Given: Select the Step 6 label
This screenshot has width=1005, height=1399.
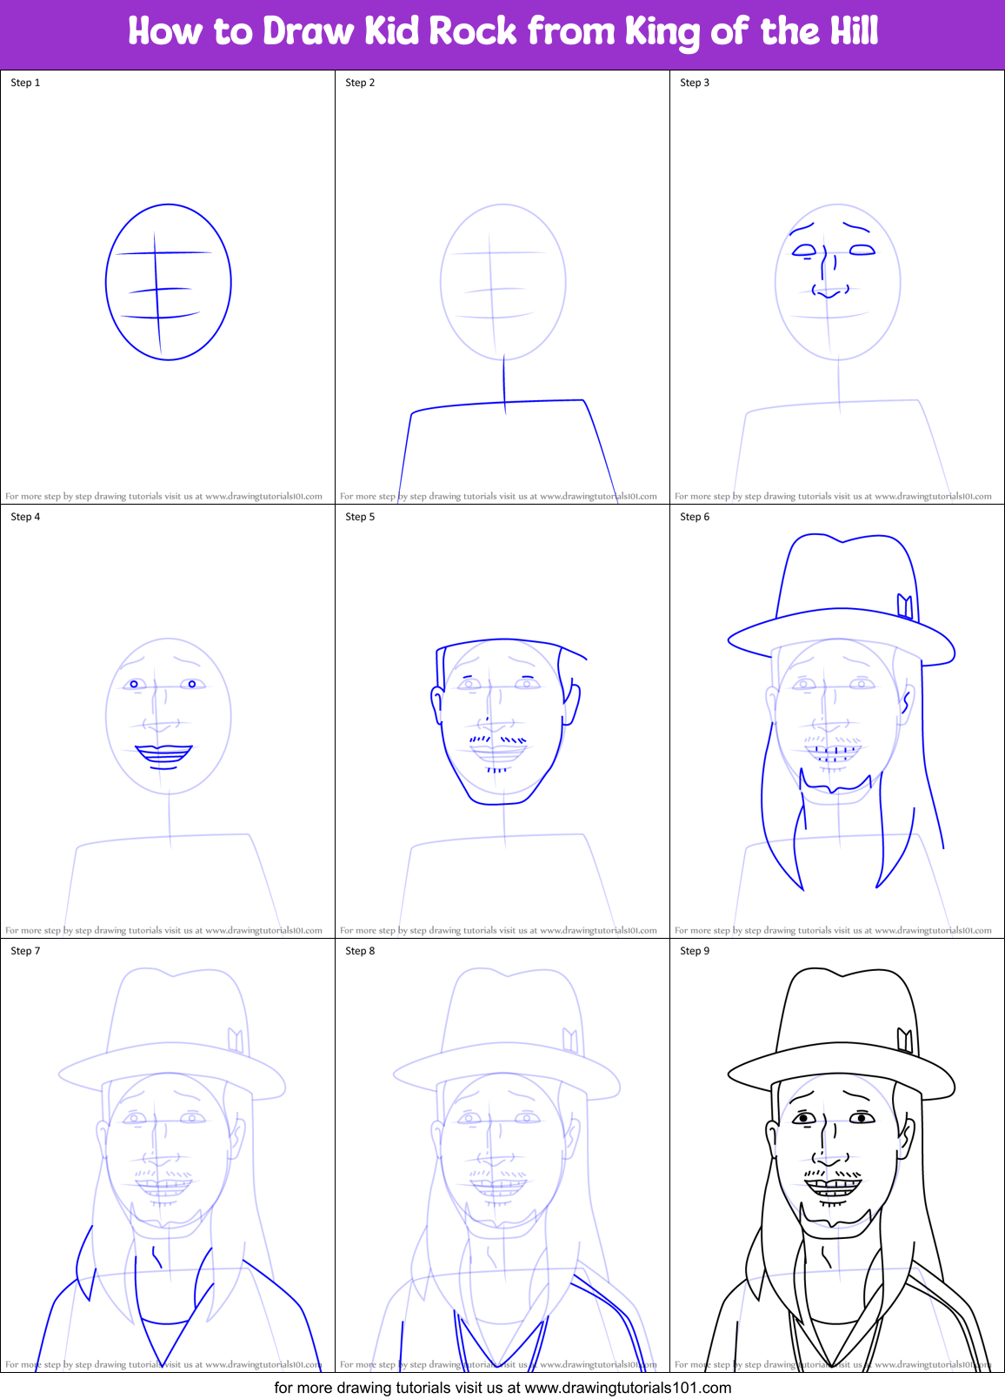Looking at the screenshot, I should [695, 517].
